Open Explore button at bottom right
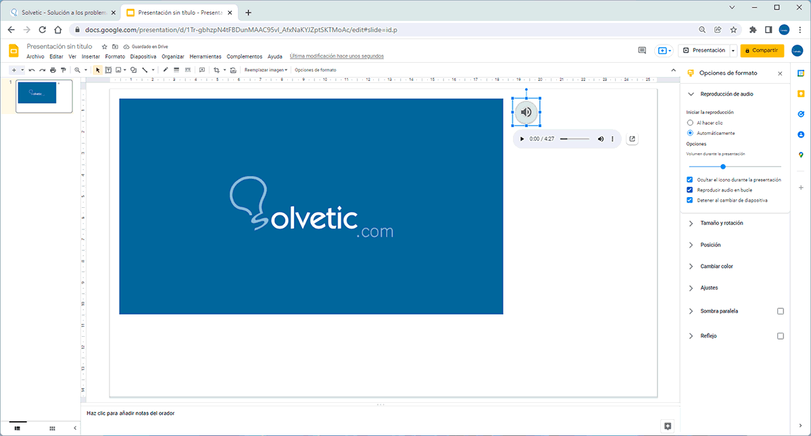 (x=668, y=426)
